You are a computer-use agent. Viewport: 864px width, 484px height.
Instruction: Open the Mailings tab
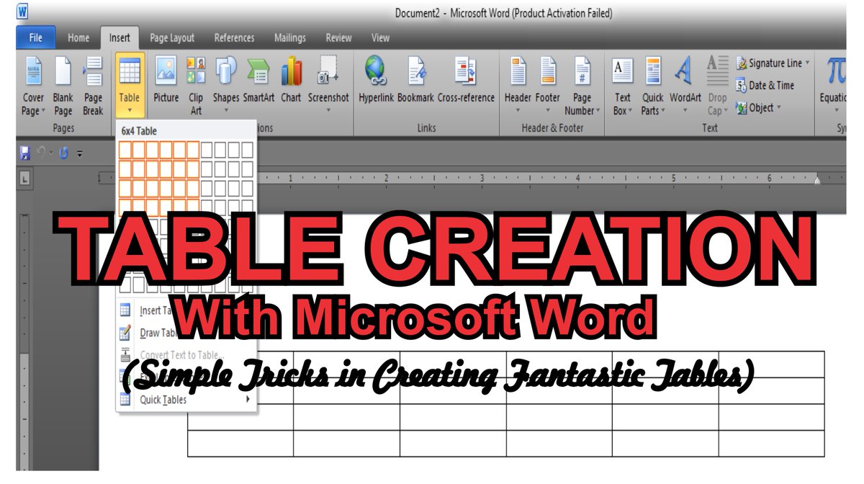[289, 38]
